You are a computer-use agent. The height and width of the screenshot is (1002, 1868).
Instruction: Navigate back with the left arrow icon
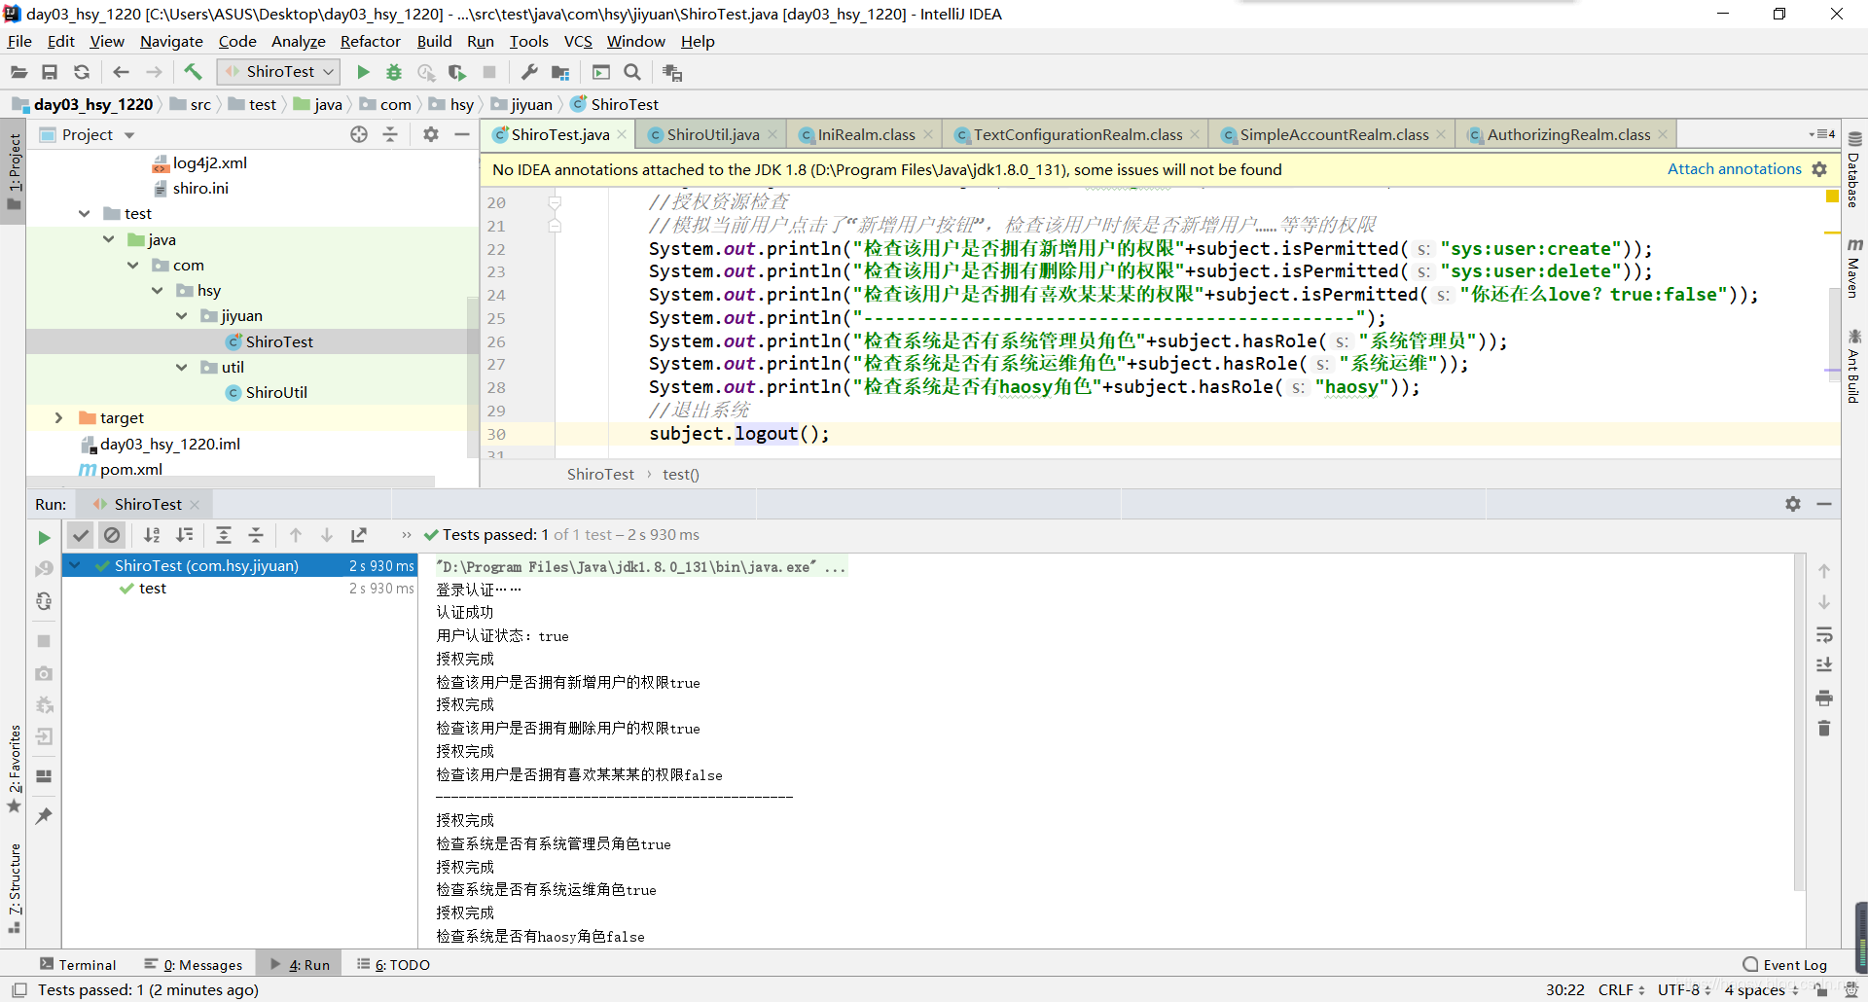coord(121,72)
